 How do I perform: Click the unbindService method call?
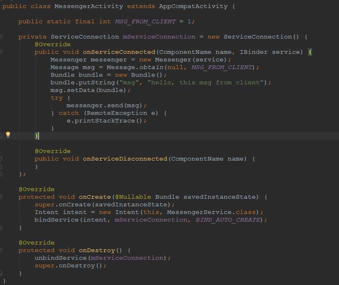click(x=61, y=258)
